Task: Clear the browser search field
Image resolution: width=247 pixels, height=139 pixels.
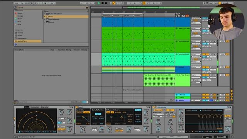Action: coord(87,8)
